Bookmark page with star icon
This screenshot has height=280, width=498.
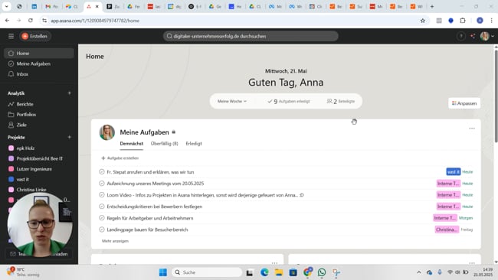[422, 21]
